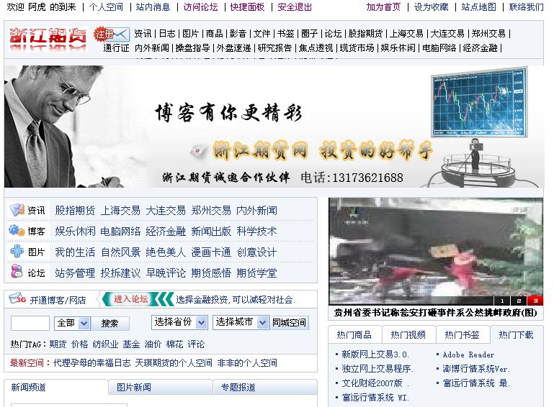Click the green arrows after 进入论坛
Viewport: 554px width, 407px height.
tap(163, 299)
